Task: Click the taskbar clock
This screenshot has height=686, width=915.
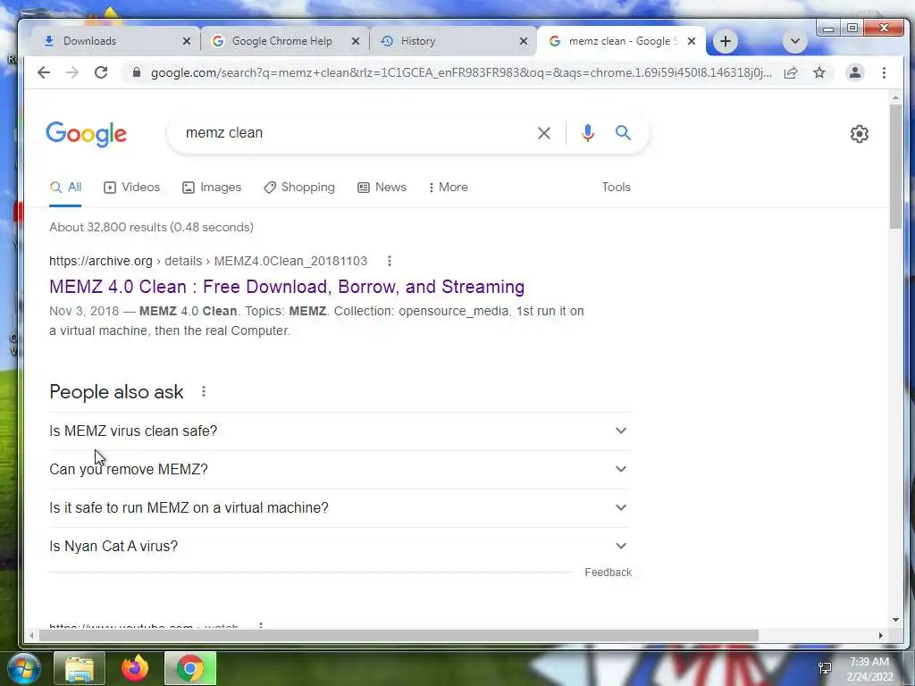Action: tap(869, 669)
